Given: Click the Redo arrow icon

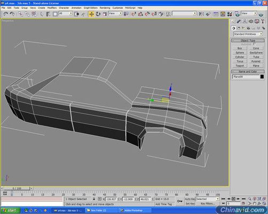Looking at the screenshot, I should tap(12, 14).
